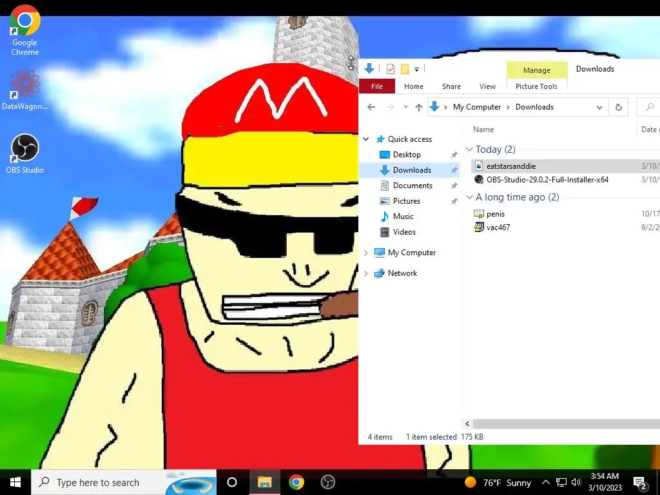Open Videos in the navigation pane
Image resolution: width=660 pixels, height=495 pixels.
(404, 232)
